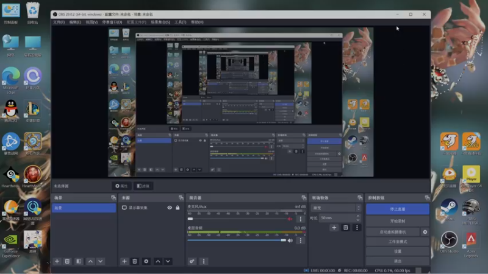Open 麦克风/Aux channel options dots
This screenshot has height=274, width=488.
point(300,219)
